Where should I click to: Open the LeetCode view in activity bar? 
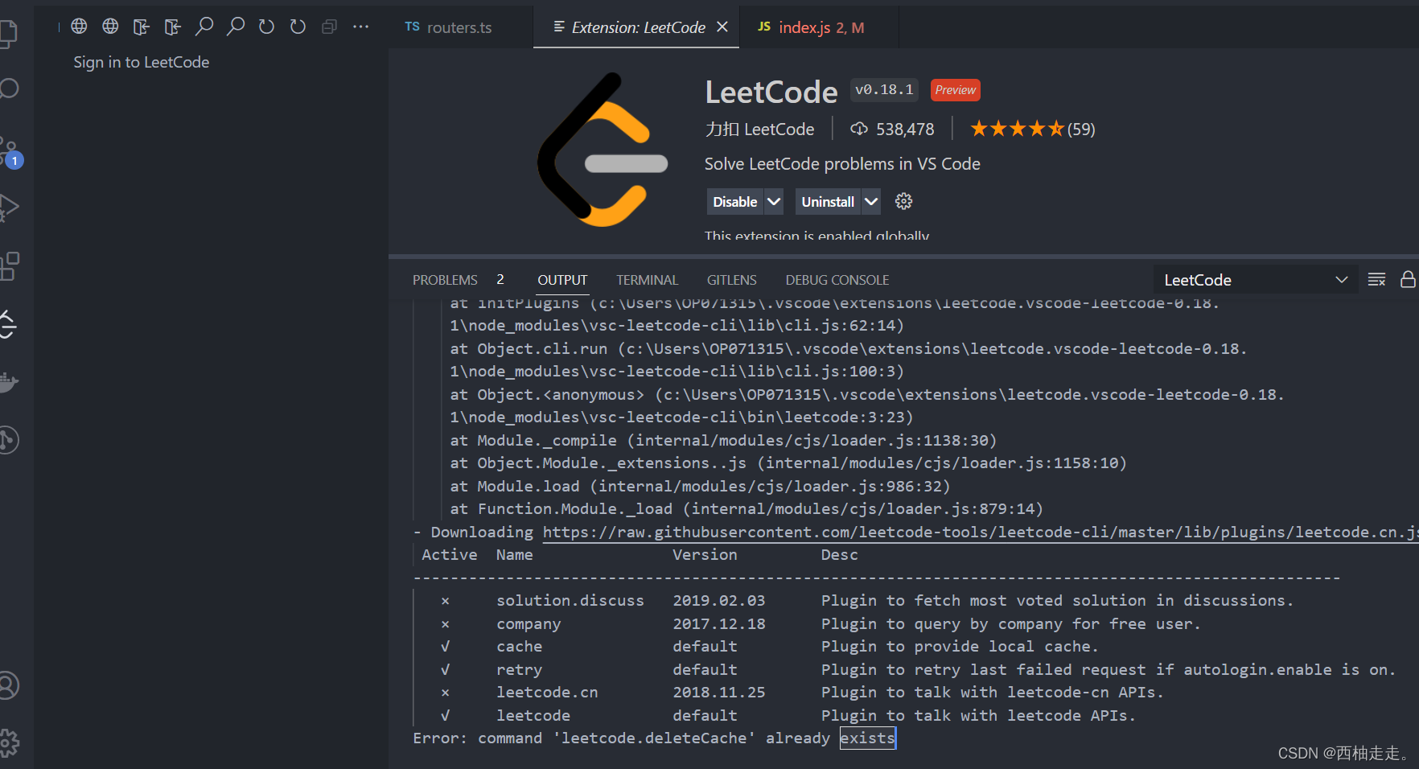click(8, 324)
